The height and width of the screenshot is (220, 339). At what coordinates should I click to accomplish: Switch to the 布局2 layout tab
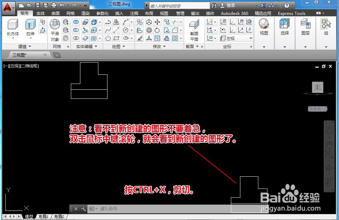pyautogui.click(x=59, y=217)
